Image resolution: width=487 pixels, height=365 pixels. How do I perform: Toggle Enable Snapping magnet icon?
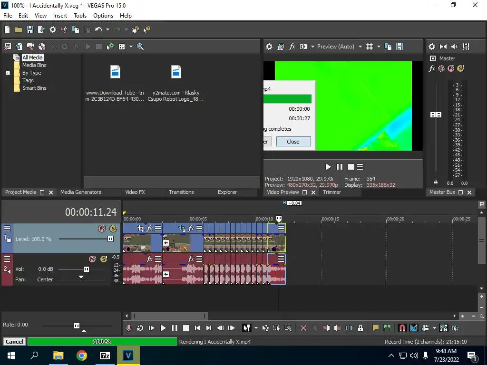(x=402, y=328)
